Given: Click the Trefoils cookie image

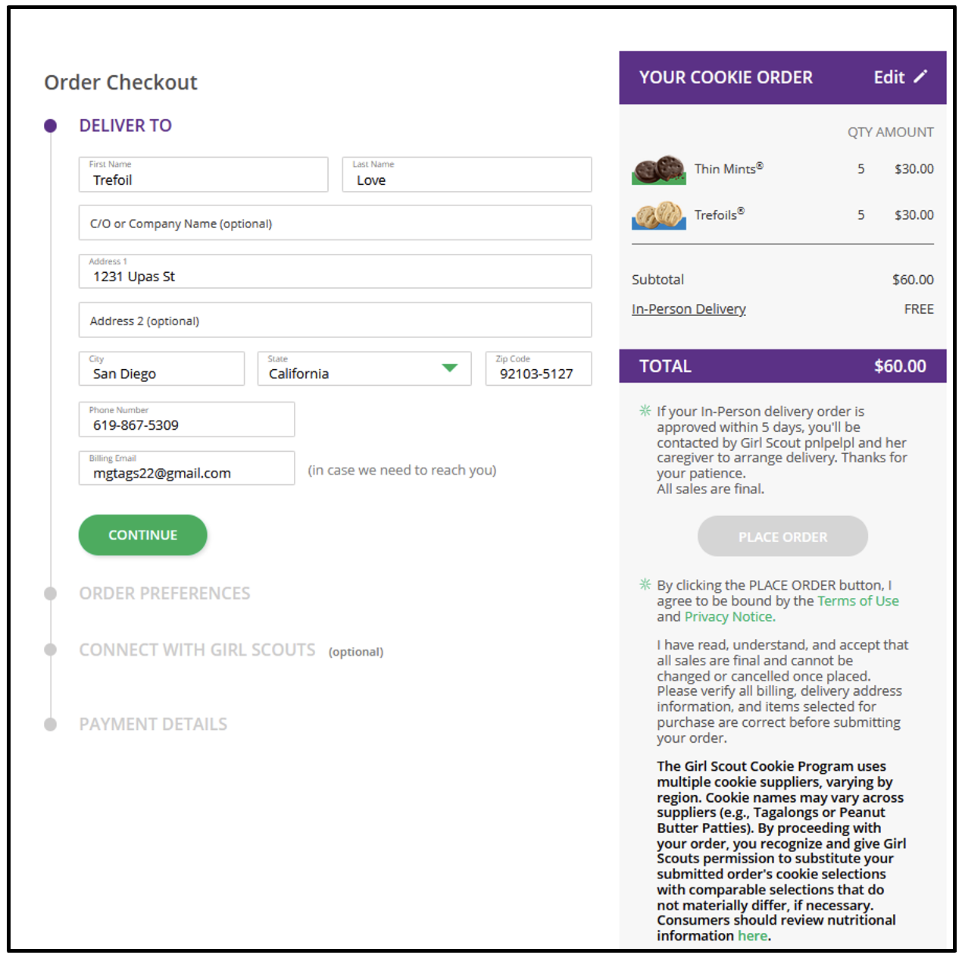Looking at the screenshot, I should pyautogui.click(x=657, y=216).
